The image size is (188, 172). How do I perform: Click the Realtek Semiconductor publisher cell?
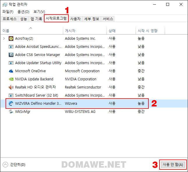pyautogui.click(x=83, y=87)
